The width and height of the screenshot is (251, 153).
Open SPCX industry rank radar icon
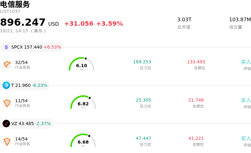(x=7, y=65)
